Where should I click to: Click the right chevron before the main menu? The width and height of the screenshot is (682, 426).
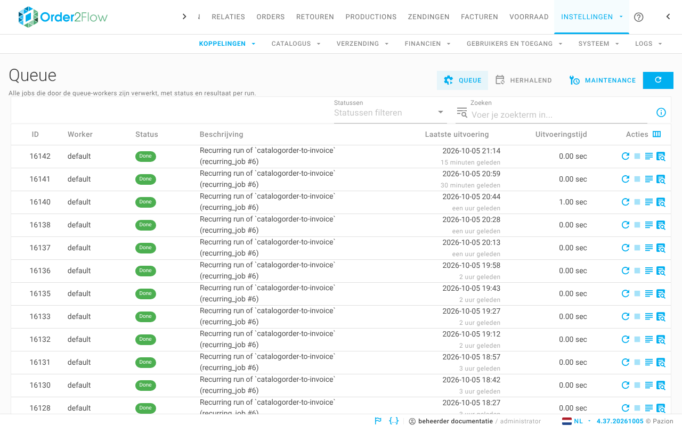point(184,17)
